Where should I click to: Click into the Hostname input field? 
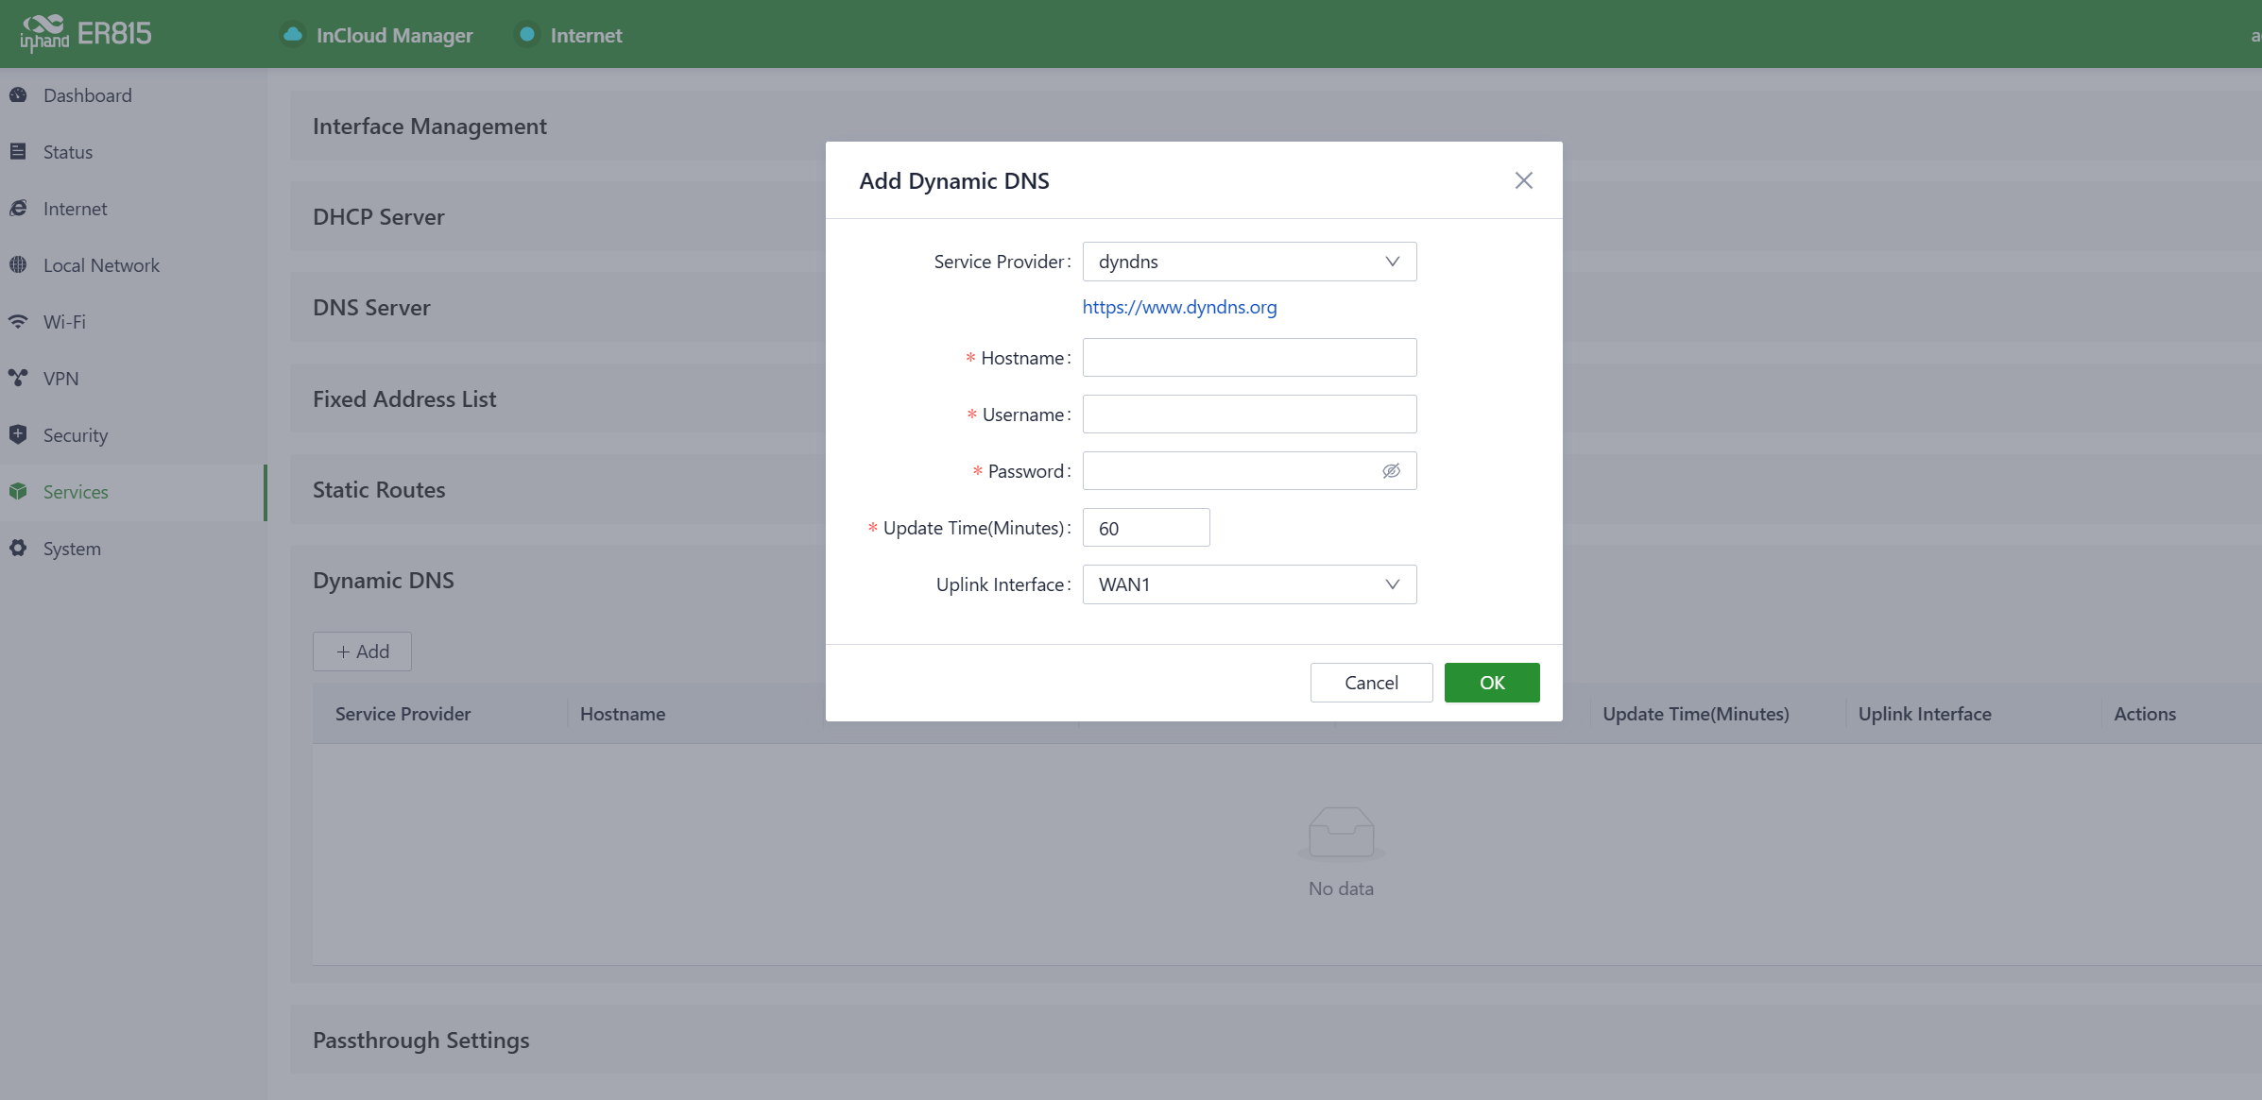click(x=1248, y=358)
